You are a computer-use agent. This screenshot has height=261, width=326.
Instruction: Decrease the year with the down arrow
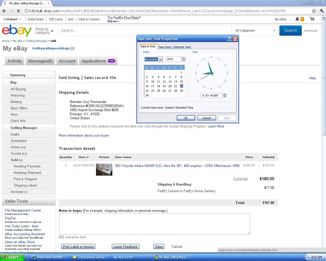click(184, 60)
